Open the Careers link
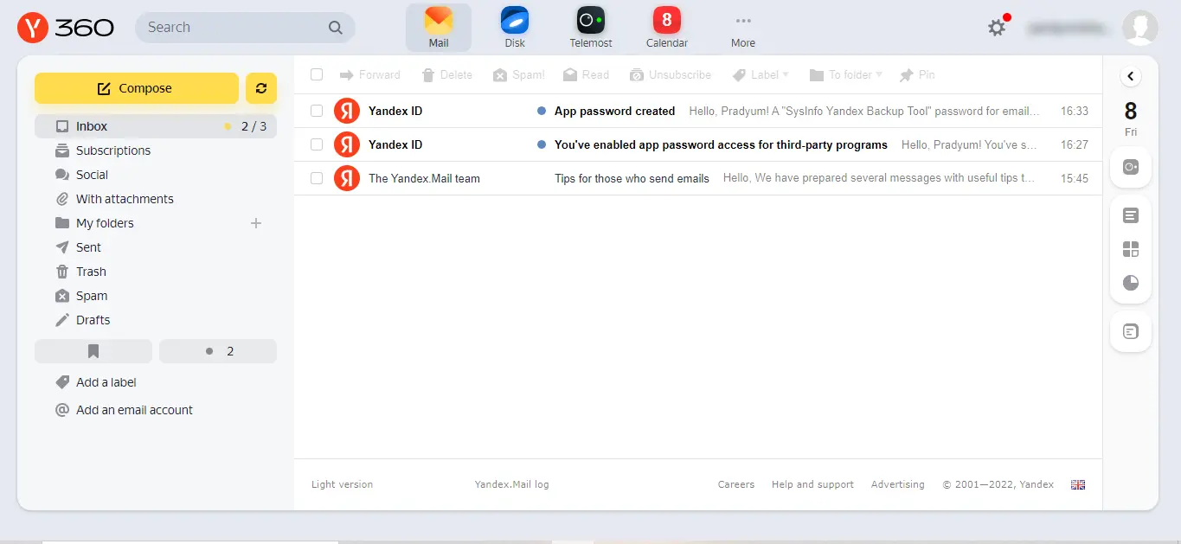 (736, 484)
